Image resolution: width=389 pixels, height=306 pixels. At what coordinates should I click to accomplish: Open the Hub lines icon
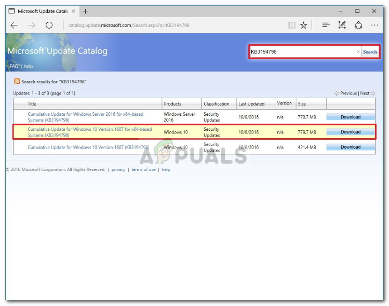(326, 25)
